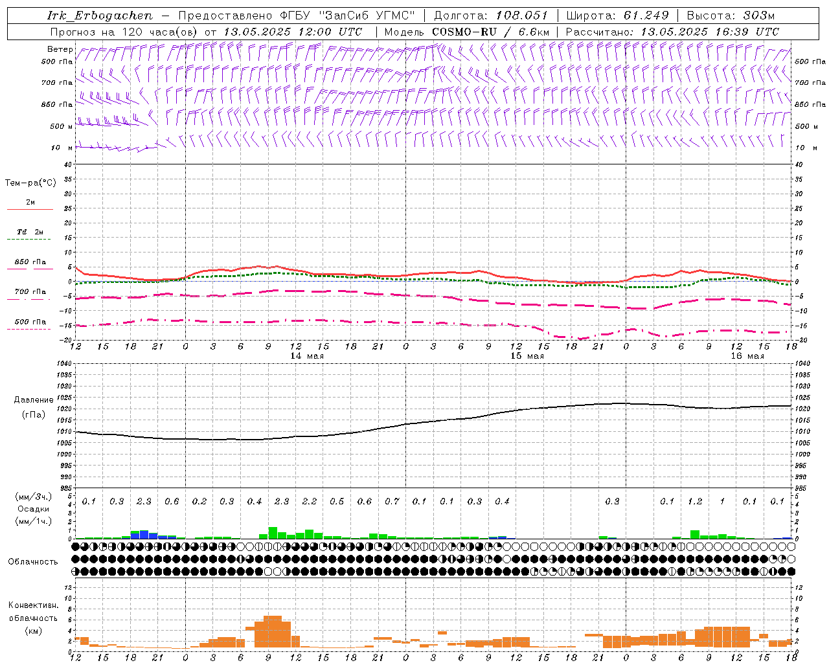This screenshot has height=663, width=829.
Task: Click the dash-dot 500 гПа temperature legend entry
Action: (x=30, y=324)
